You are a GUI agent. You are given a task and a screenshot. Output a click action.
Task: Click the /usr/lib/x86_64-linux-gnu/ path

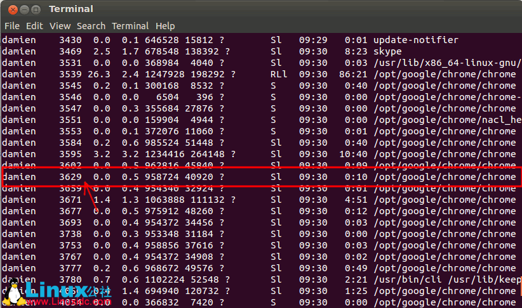coord(447,63)
